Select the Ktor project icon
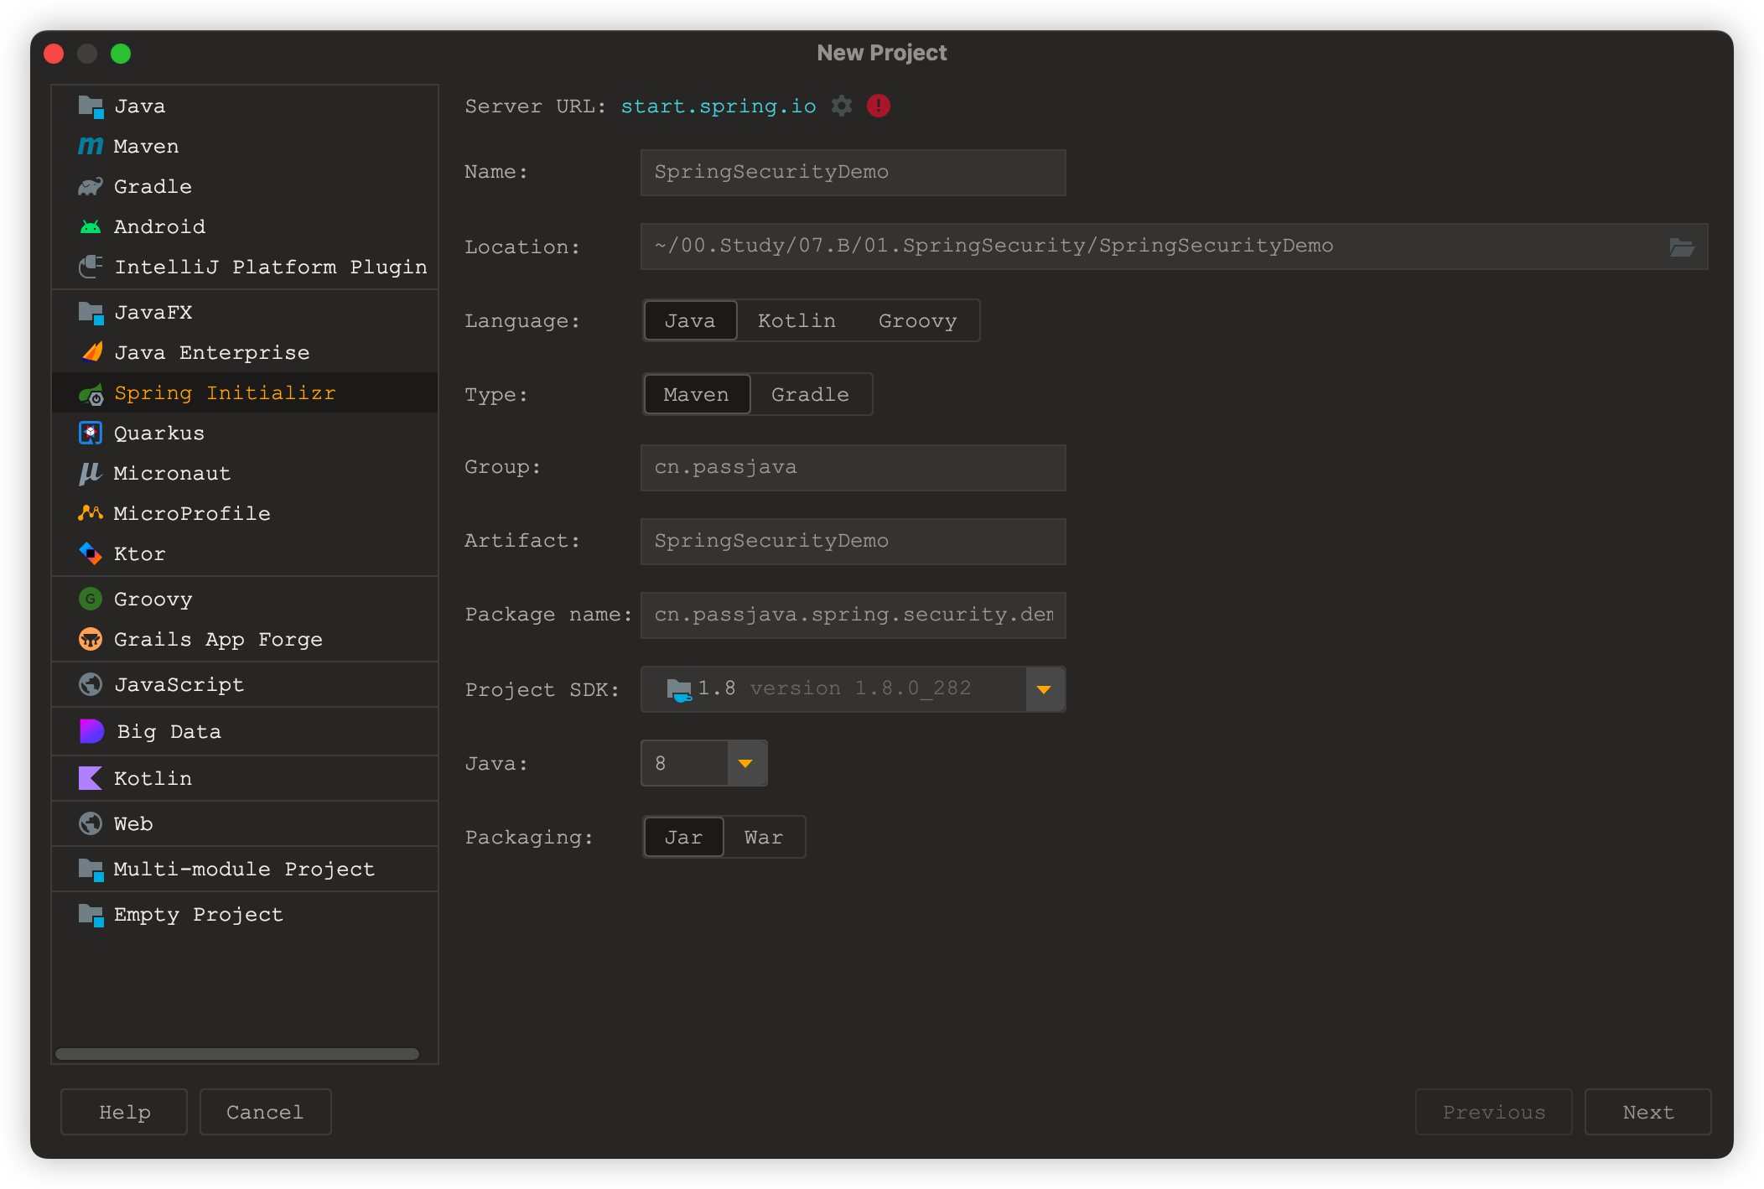The width and height of the screenshot is (1764, 1189). tap(90, 553)
